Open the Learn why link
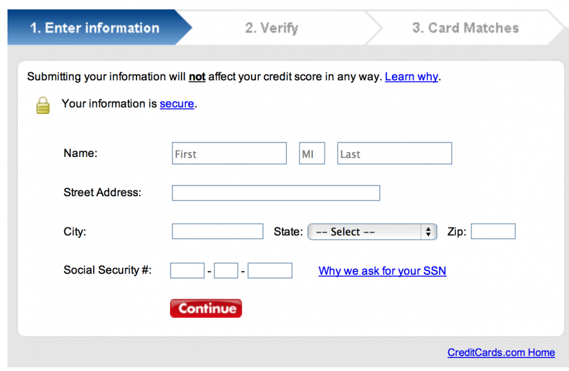Image resolution: width=569 pixels, height=371 pixels. [411, 77]
